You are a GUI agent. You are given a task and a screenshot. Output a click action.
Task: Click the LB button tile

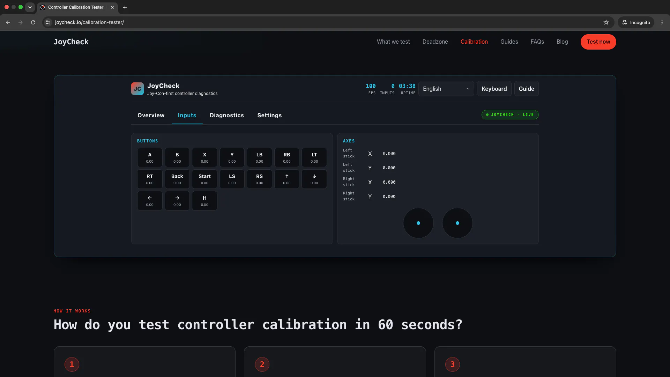[259, 157]
